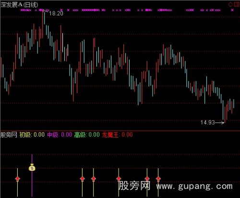
Task: Click the leftmost red up-arrow buy signal
Action: pyautogui.click(x=17, y=179)
